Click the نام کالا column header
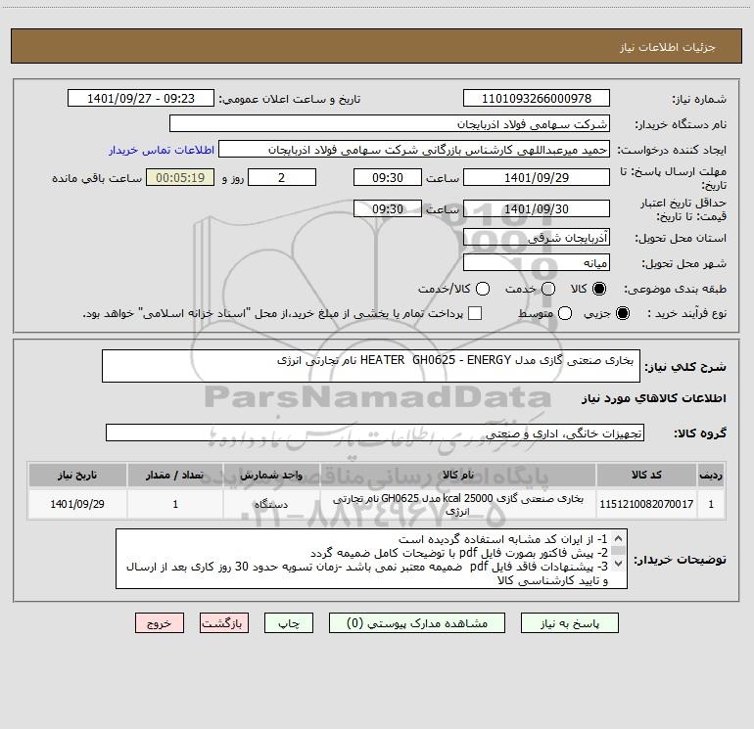The height and width of the screenshot is (729, 754). (x=458, y=475)
